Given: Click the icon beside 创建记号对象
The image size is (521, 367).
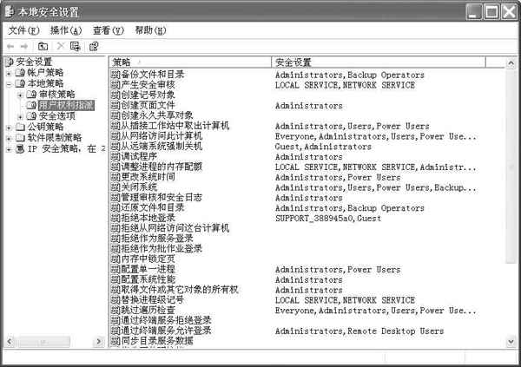Looking at the screenshot, I should [x=115, y=95].
